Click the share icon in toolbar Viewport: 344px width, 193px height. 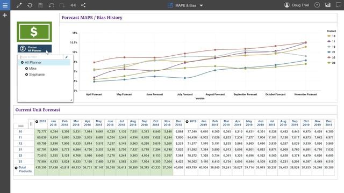point(83,5)
